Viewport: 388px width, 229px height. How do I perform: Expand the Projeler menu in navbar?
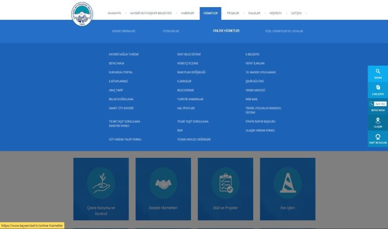pos(234,13)
